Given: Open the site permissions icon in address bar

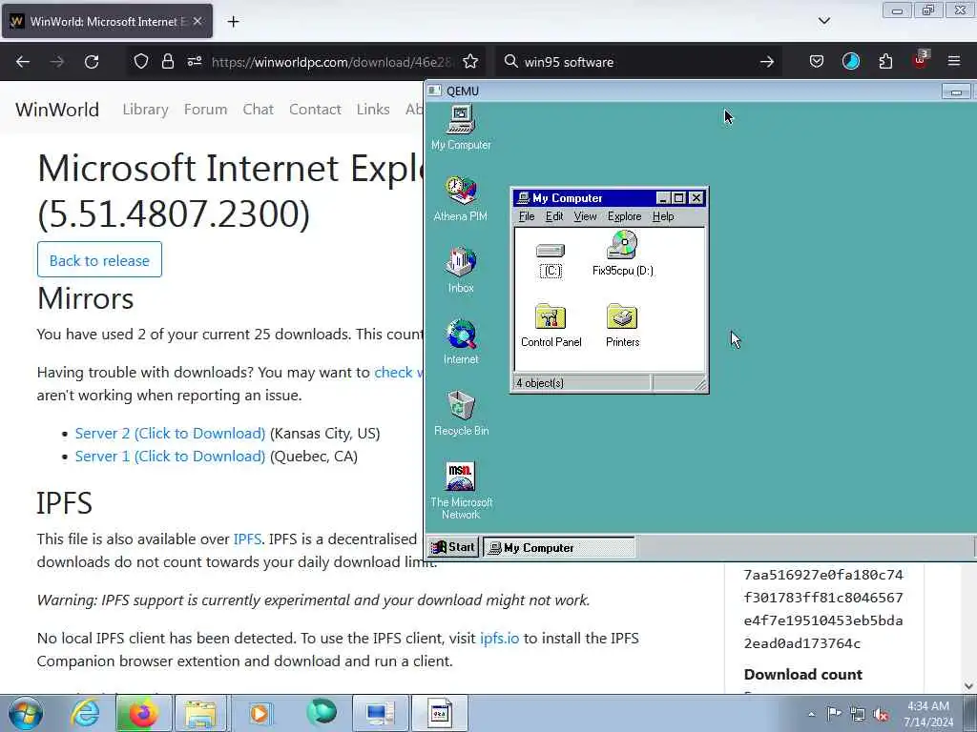Looking at the screenshot, I should pyautogui.click(x=195, y=62).
